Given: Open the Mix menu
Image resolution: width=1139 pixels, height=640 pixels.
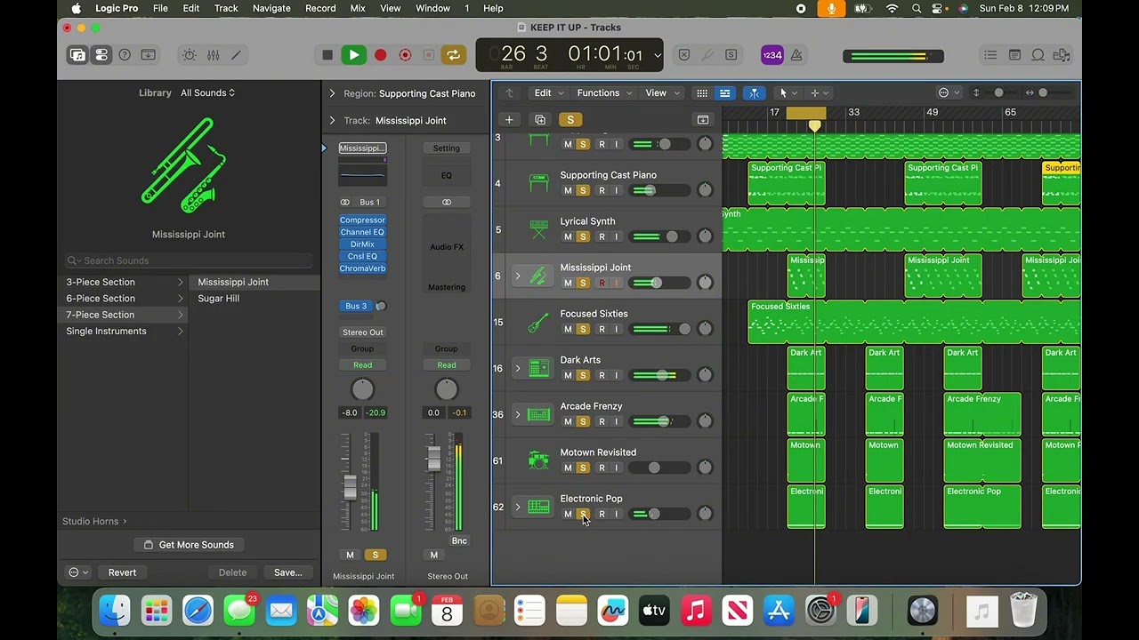Looking at the screenshot, I should pyautogui.click(x=358, y=8).
